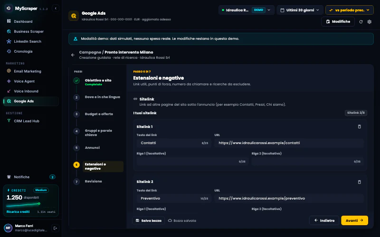The image size is (380, 237).
Task: Click the back arrow beside Campagne breadcrumb
Action: click(x=73, y=55)
